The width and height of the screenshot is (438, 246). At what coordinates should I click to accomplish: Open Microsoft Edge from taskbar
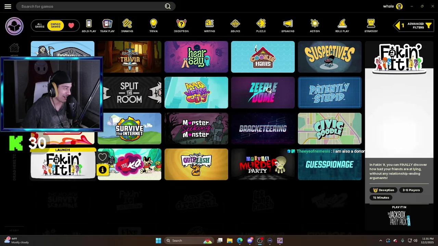240,241
